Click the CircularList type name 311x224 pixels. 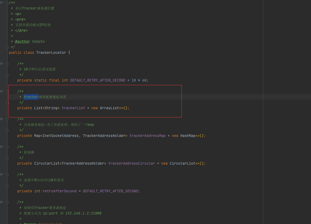[x=47, y=163]
